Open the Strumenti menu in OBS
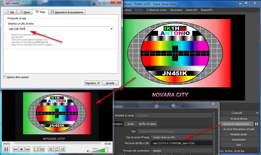Viewport: 261px width, 155px height. 176,10
